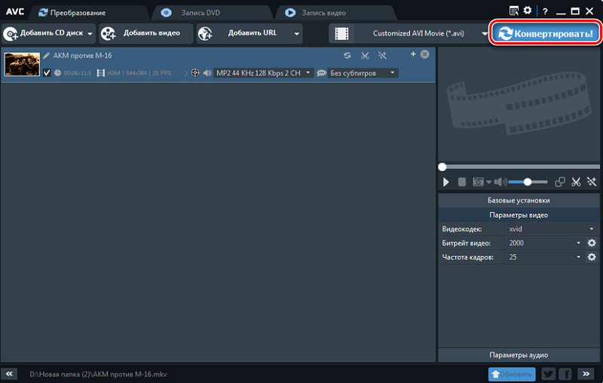Click the magic wand effects icon under preview
This screenshot has height=383, width=603.
(x=592, y=182)
